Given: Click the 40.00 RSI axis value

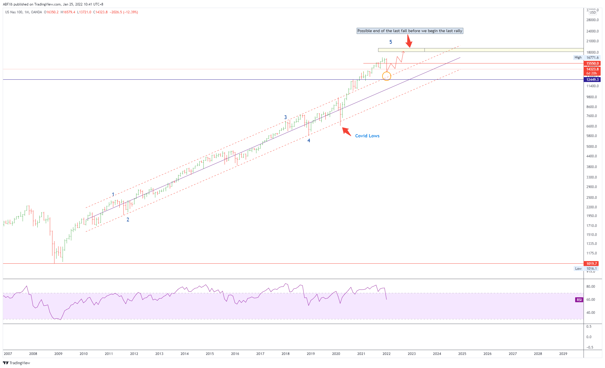Looking at the screenshot, I should (591, 313).
